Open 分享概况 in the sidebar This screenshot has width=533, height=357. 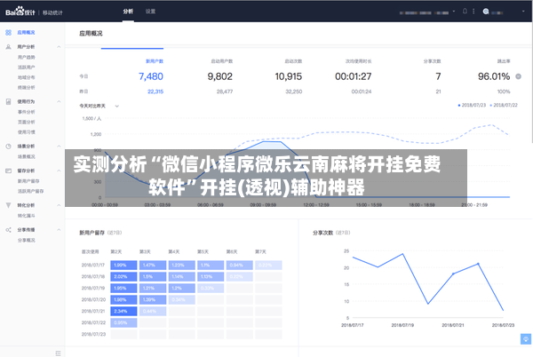point(26,240)
